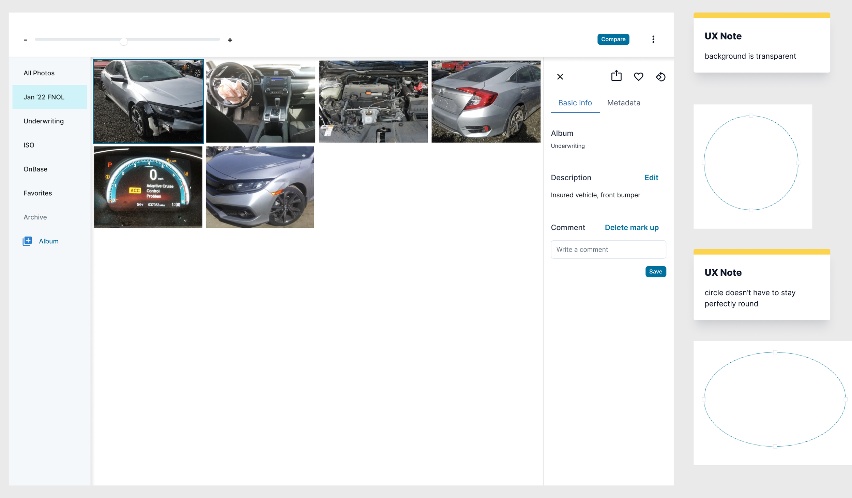852x498 pixels.
Task: Open the dashboard speedometer photo
Action: [x=148, y=187]
